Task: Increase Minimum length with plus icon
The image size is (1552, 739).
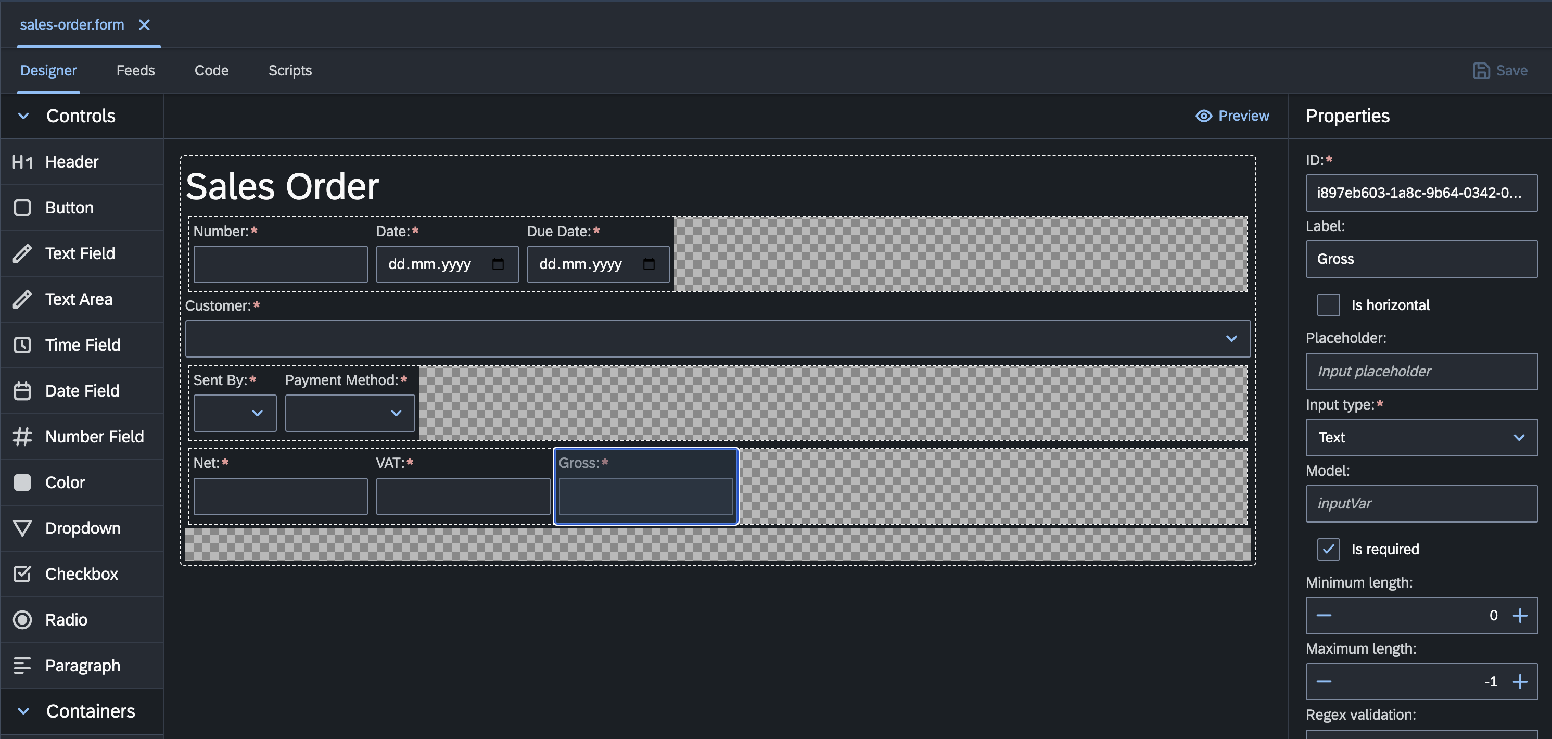Action: [1520, 616]
